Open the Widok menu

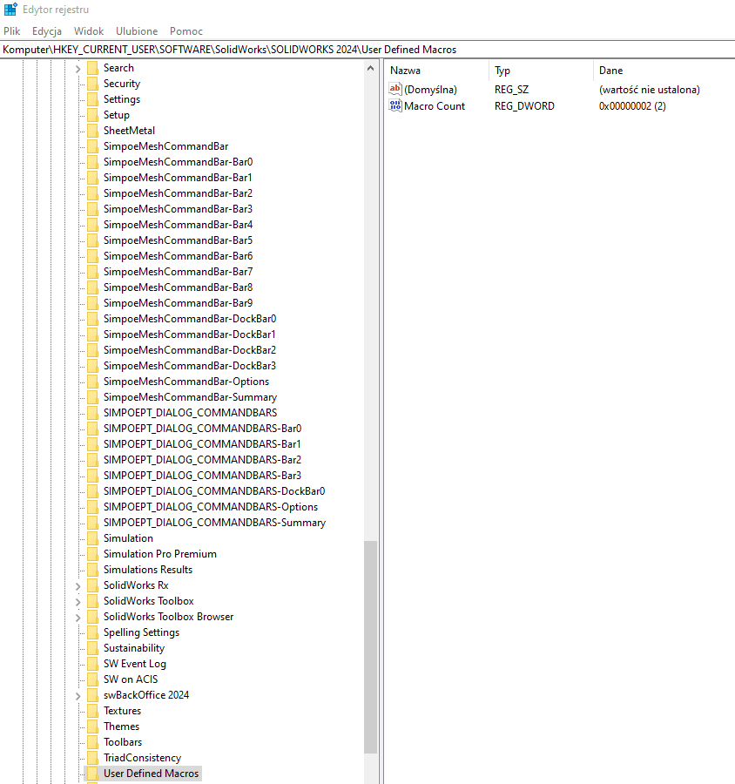coord(89,31)
